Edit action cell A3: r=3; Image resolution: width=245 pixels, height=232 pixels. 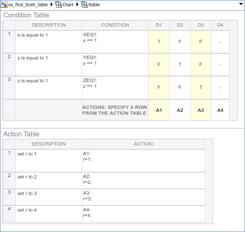click(x=143, y=197)
